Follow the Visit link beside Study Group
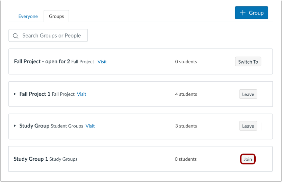Screen dimensions: 282x182 [x=90, y=126]
